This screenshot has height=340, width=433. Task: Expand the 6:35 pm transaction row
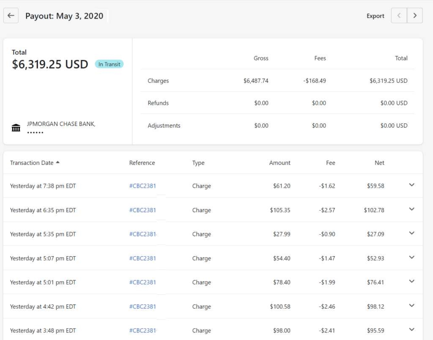pos(412,209)
